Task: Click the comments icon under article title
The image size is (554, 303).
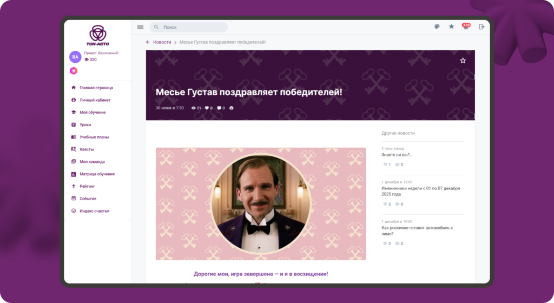Action: click(219, 108)
